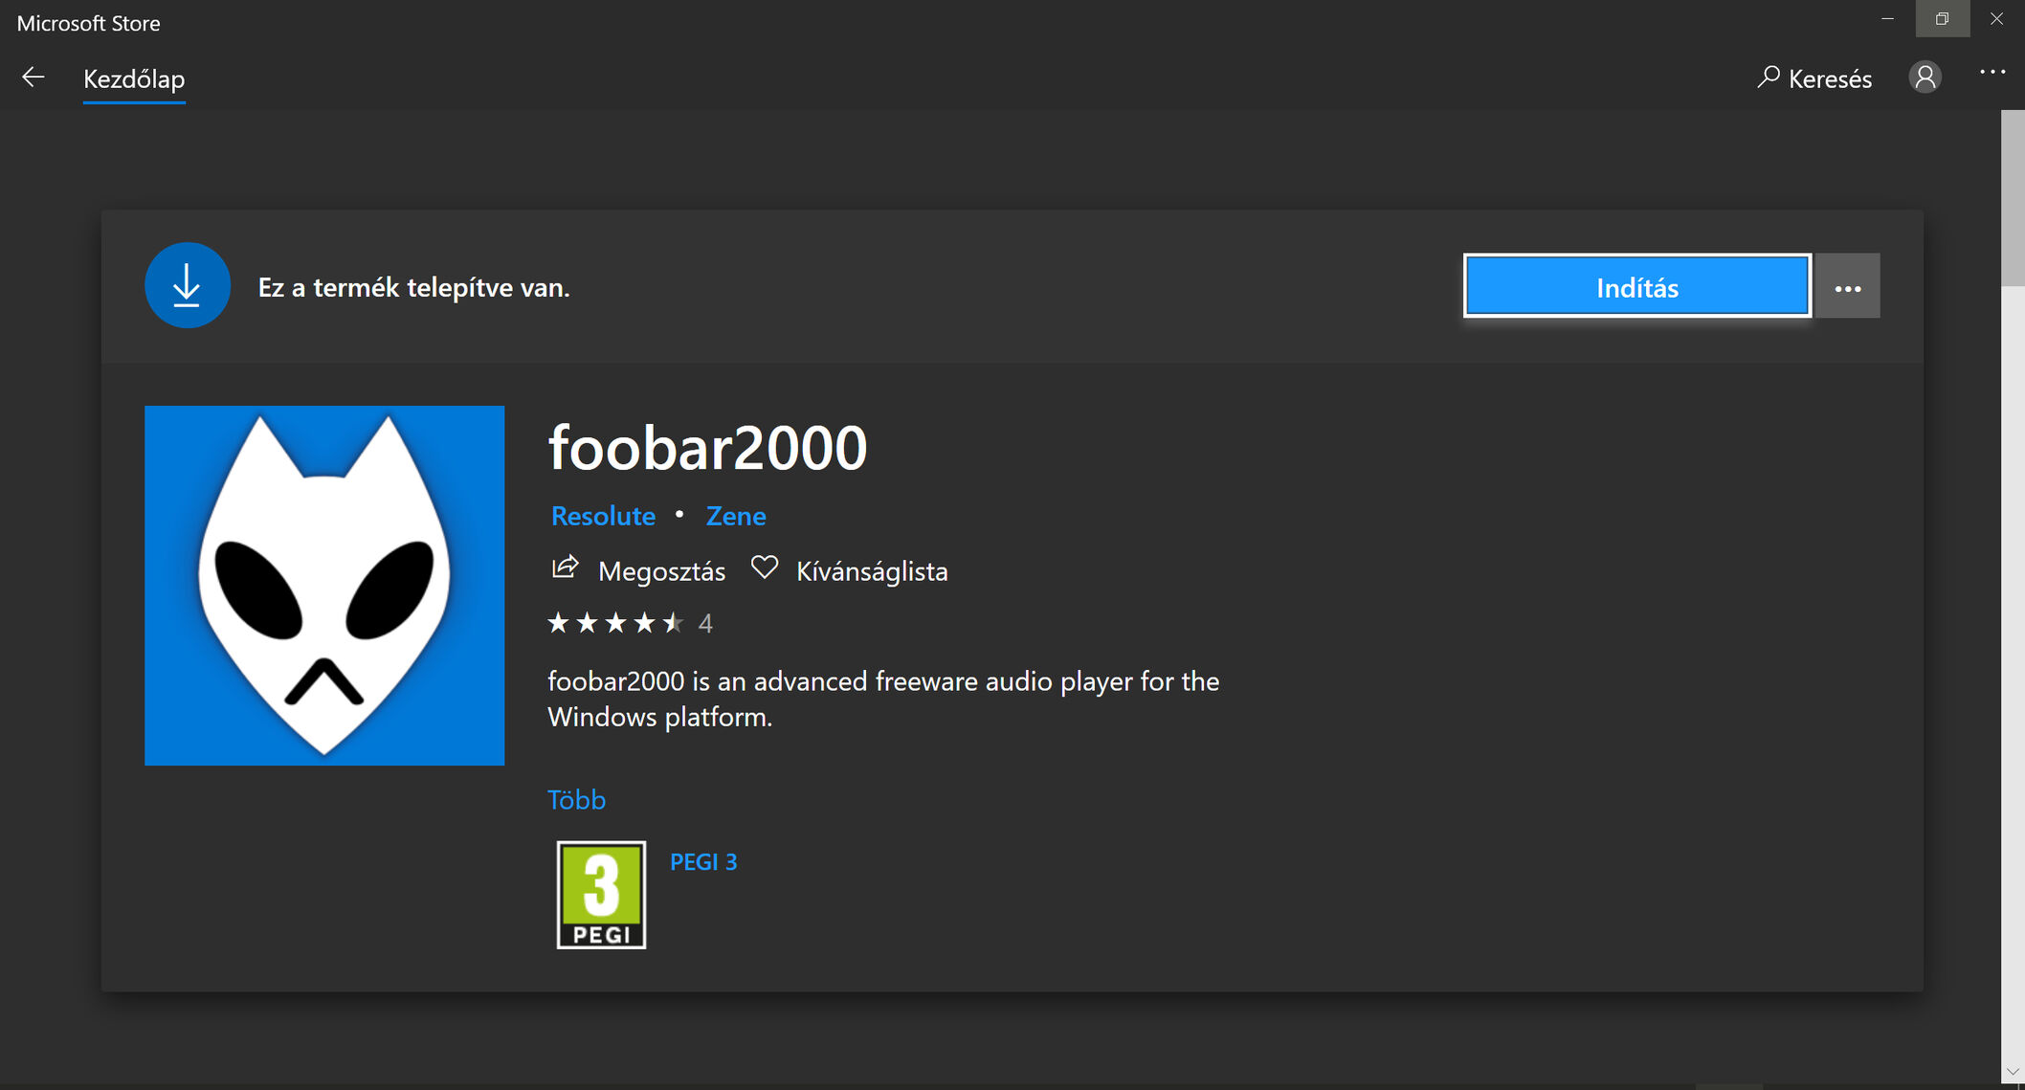This screenshot has height=1090, width=2025.
Task: Click the star rating row
Action: [615, 623]
